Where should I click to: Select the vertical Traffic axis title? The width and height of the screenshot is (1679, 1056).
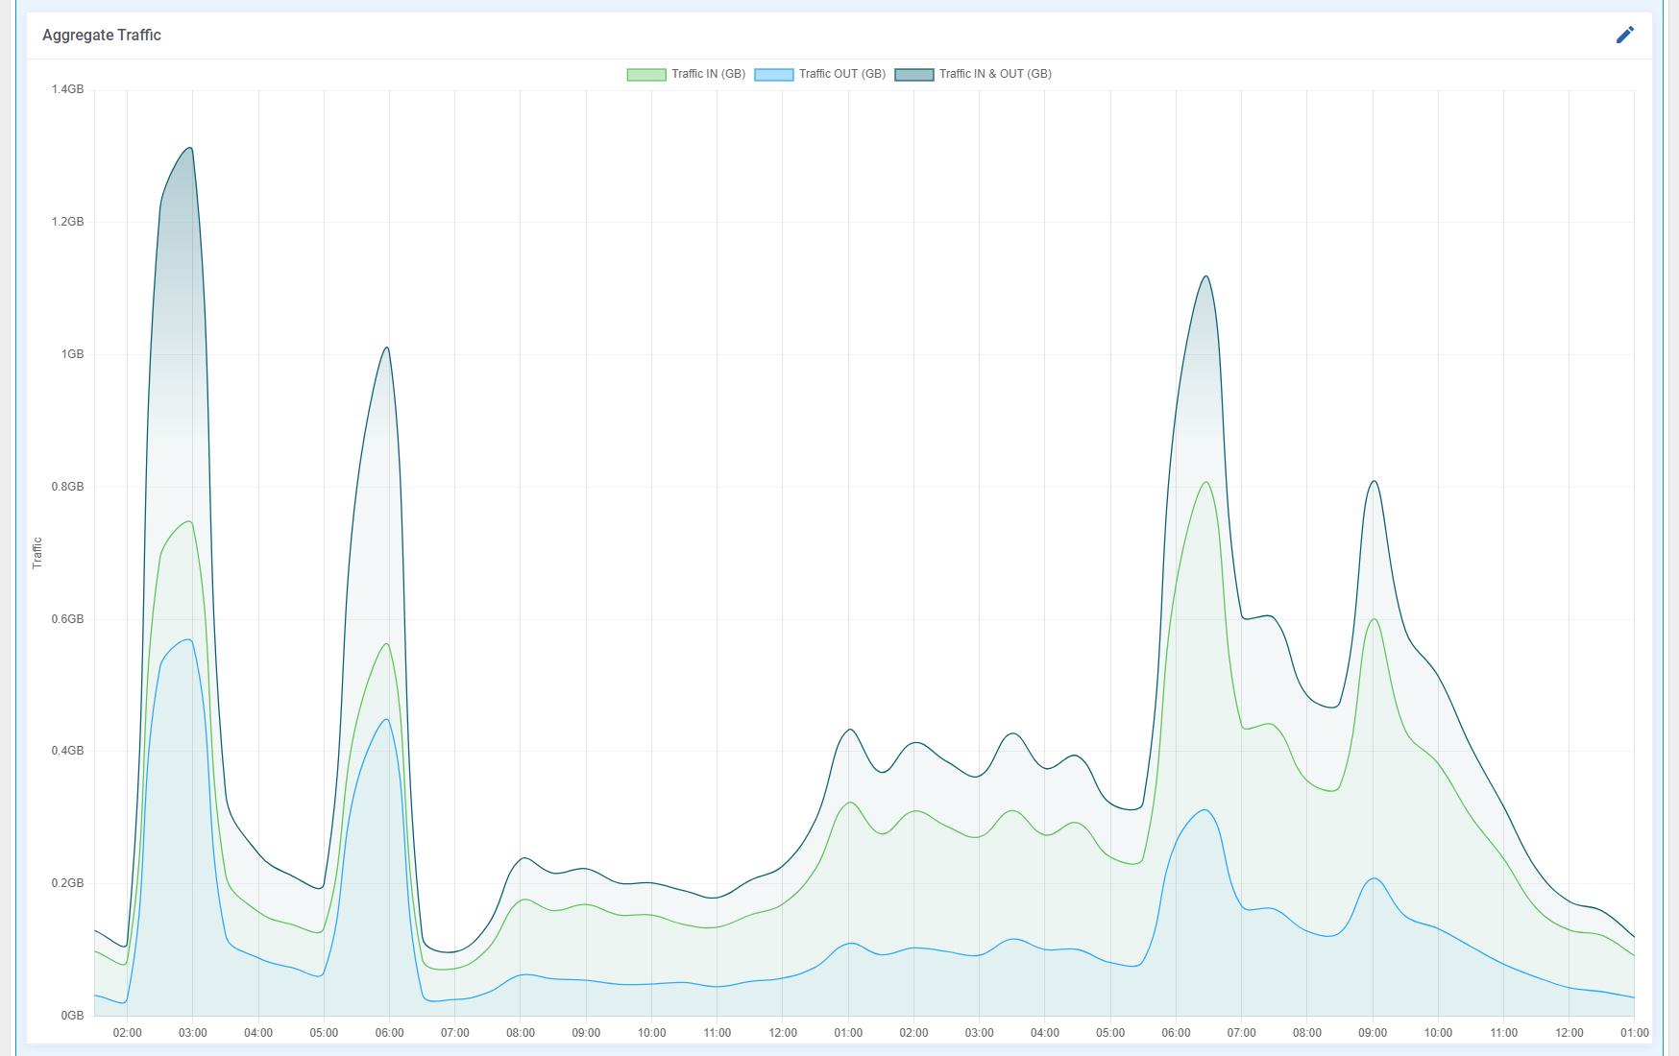37,553
